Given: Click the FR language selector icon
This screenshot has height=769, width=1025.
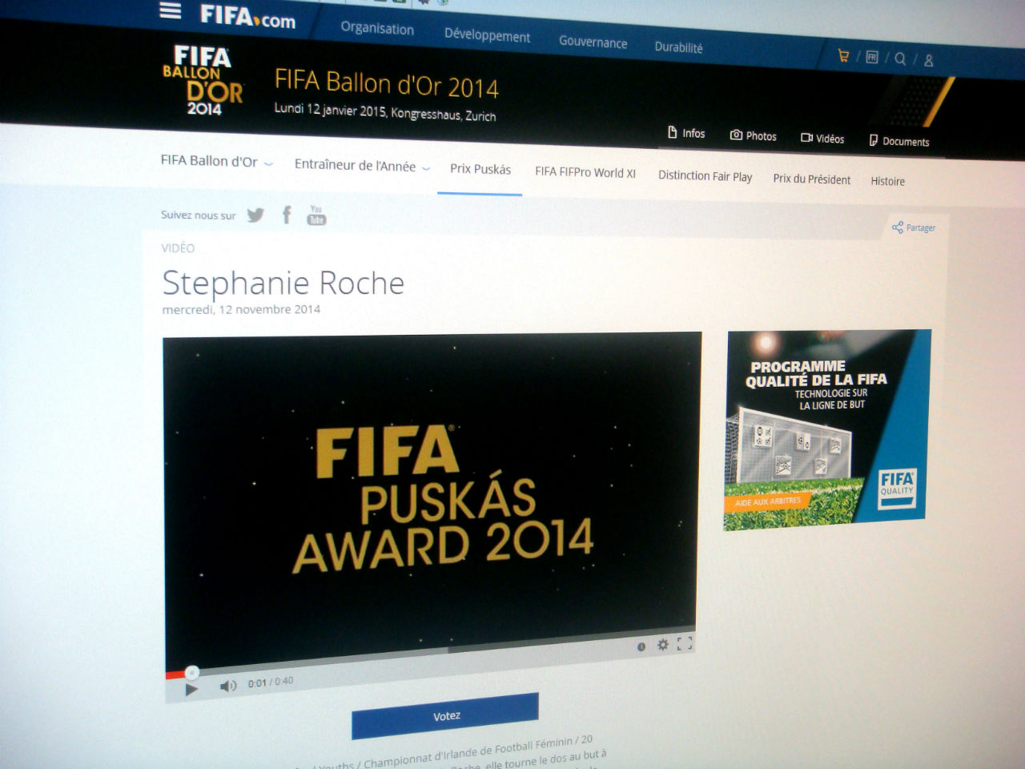Looking at the screenshot, I should point(872,57).
